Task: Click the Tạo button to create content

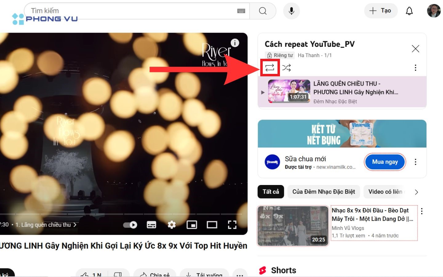Action: (381, 10)
